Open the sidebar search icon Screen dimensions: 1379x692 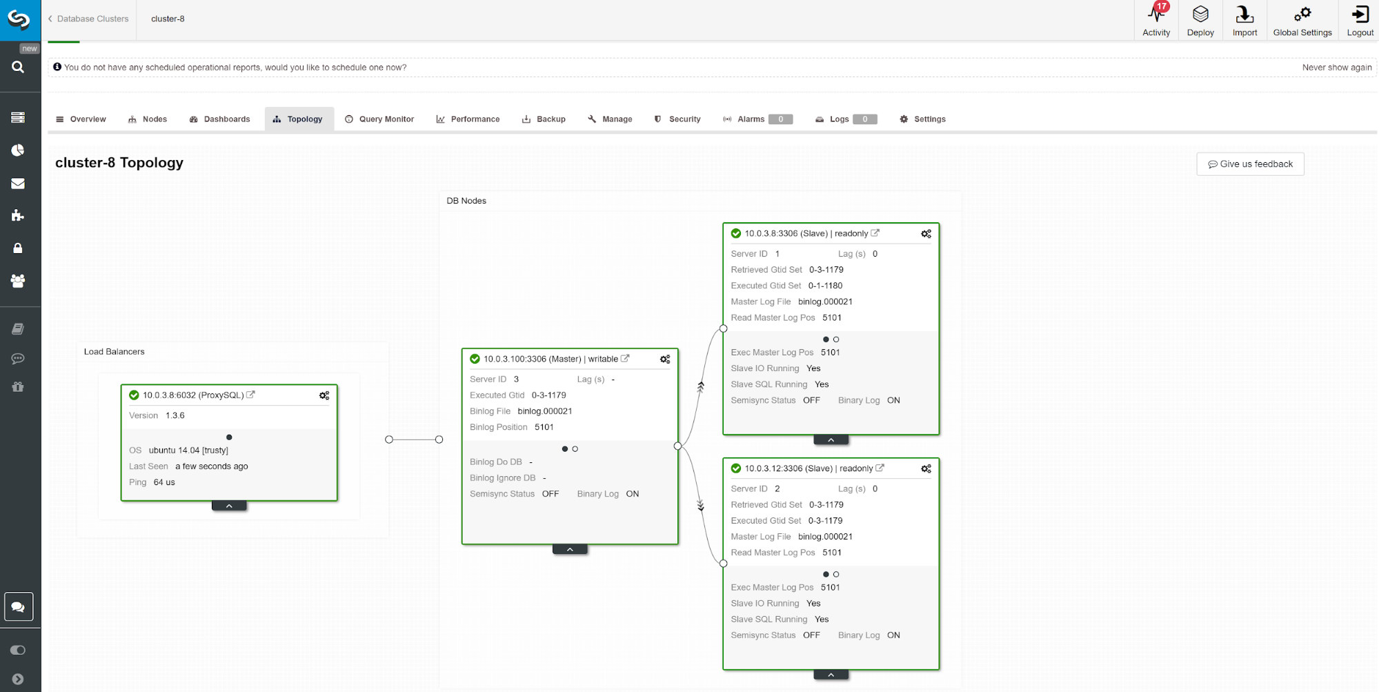click(x=18, y=67)
